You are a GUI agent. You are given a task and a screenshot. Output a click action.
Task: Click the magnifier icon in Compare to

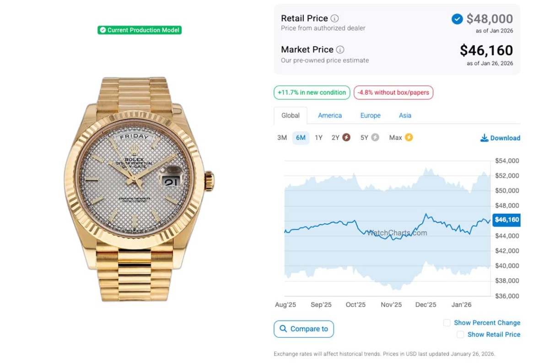click(283, 329)
